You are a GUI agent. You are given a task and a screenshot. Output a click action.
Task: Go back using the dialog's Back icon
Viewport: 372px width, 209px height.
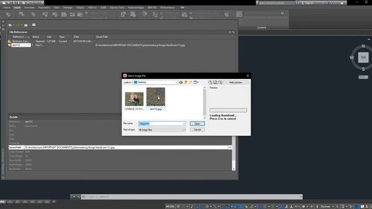click(x=181, y=82)
